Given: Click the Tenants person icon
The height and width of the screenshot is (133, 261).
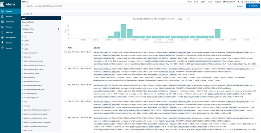Looking at the screenshot, I should (2, 43).
